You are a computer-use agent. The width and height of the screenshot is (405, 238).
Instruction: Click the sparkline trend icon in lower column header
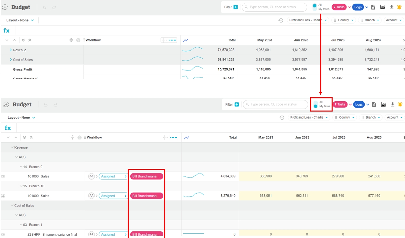tap(186, 137)
